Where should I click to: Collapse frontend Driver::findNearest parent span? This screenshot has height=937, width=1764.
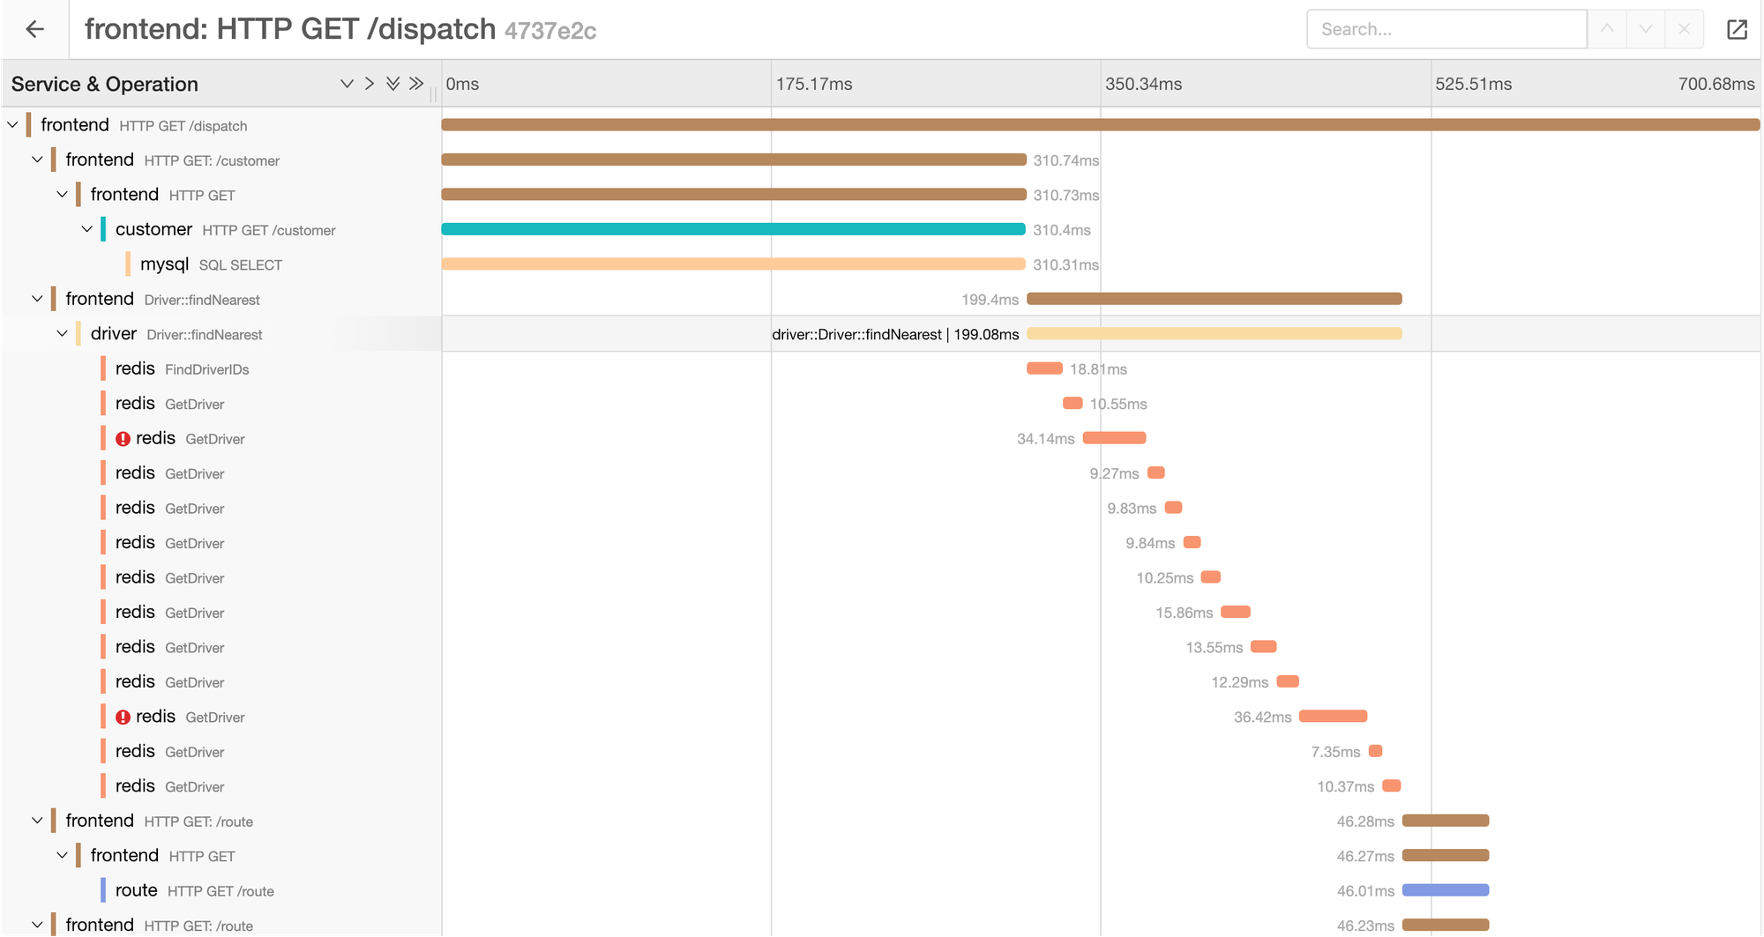[38, 299]
